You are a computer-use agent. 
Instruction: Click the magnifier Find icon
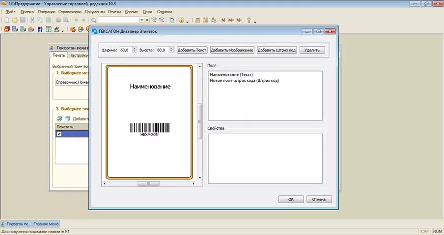94,20
